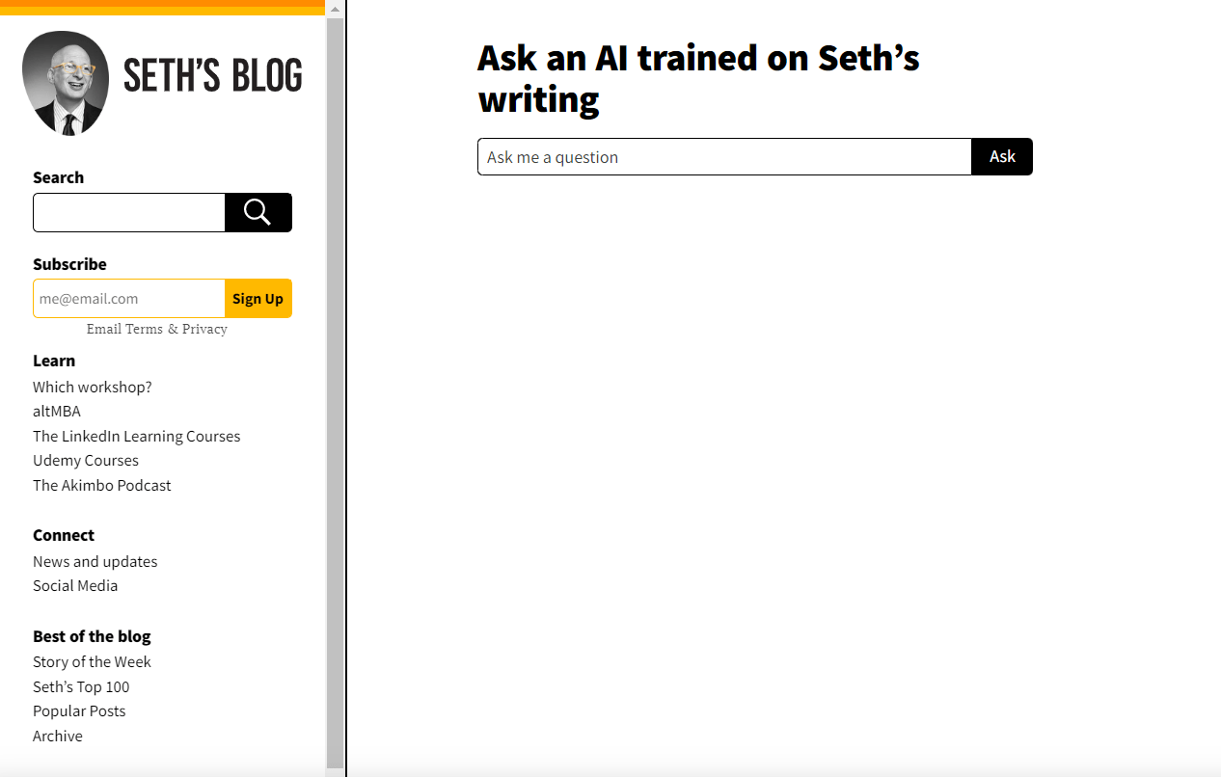Go to the altMBA link

[57, 411]
